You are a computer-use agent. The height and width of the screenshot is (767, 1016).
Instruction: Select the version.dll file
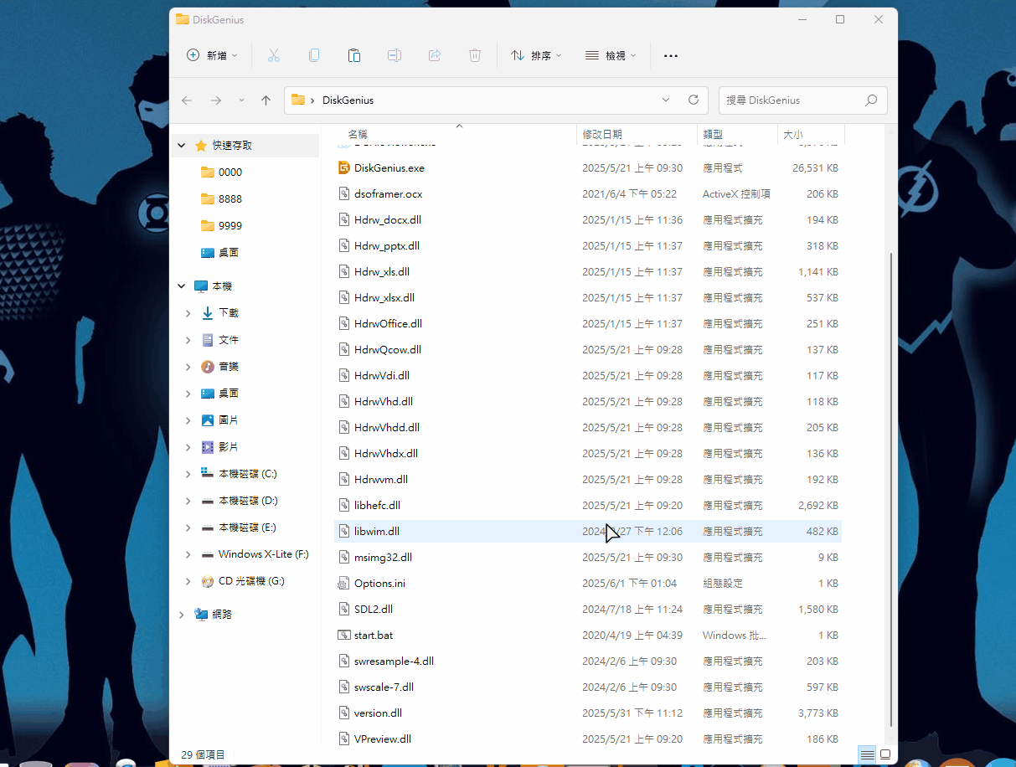click(x=588, y=713)
